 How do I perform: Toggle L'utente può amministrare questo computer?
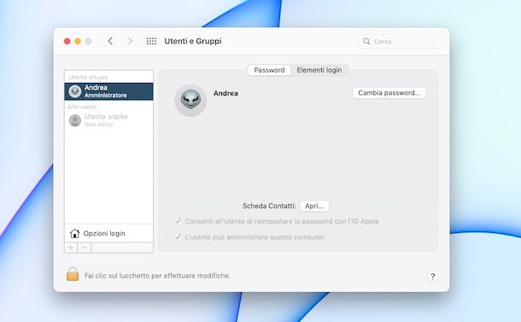click(179, 237)
